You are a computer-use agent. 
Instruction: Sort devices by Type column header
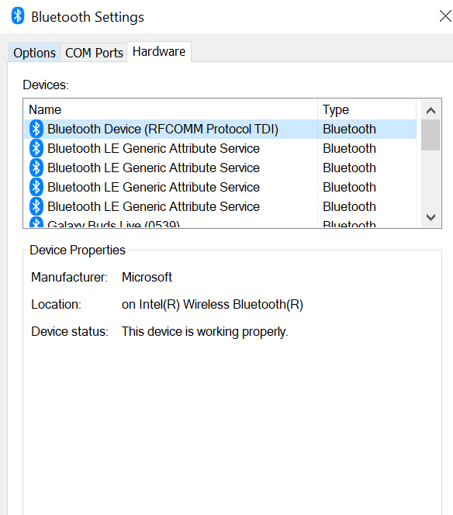point(367,109)
